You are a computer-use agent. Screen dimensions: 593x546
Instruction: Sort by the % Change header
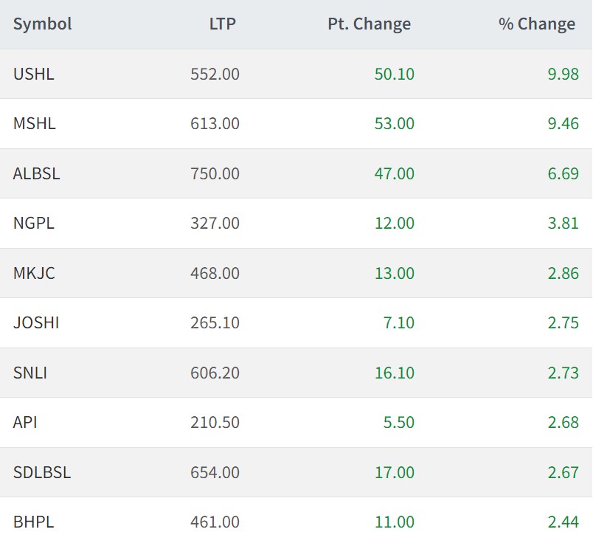click(536, 24)
